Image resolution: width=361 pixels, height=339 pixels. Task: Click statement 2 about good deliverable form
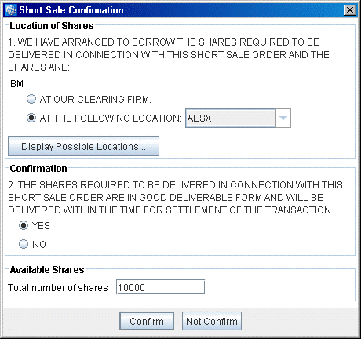click(x=175, y=198)
